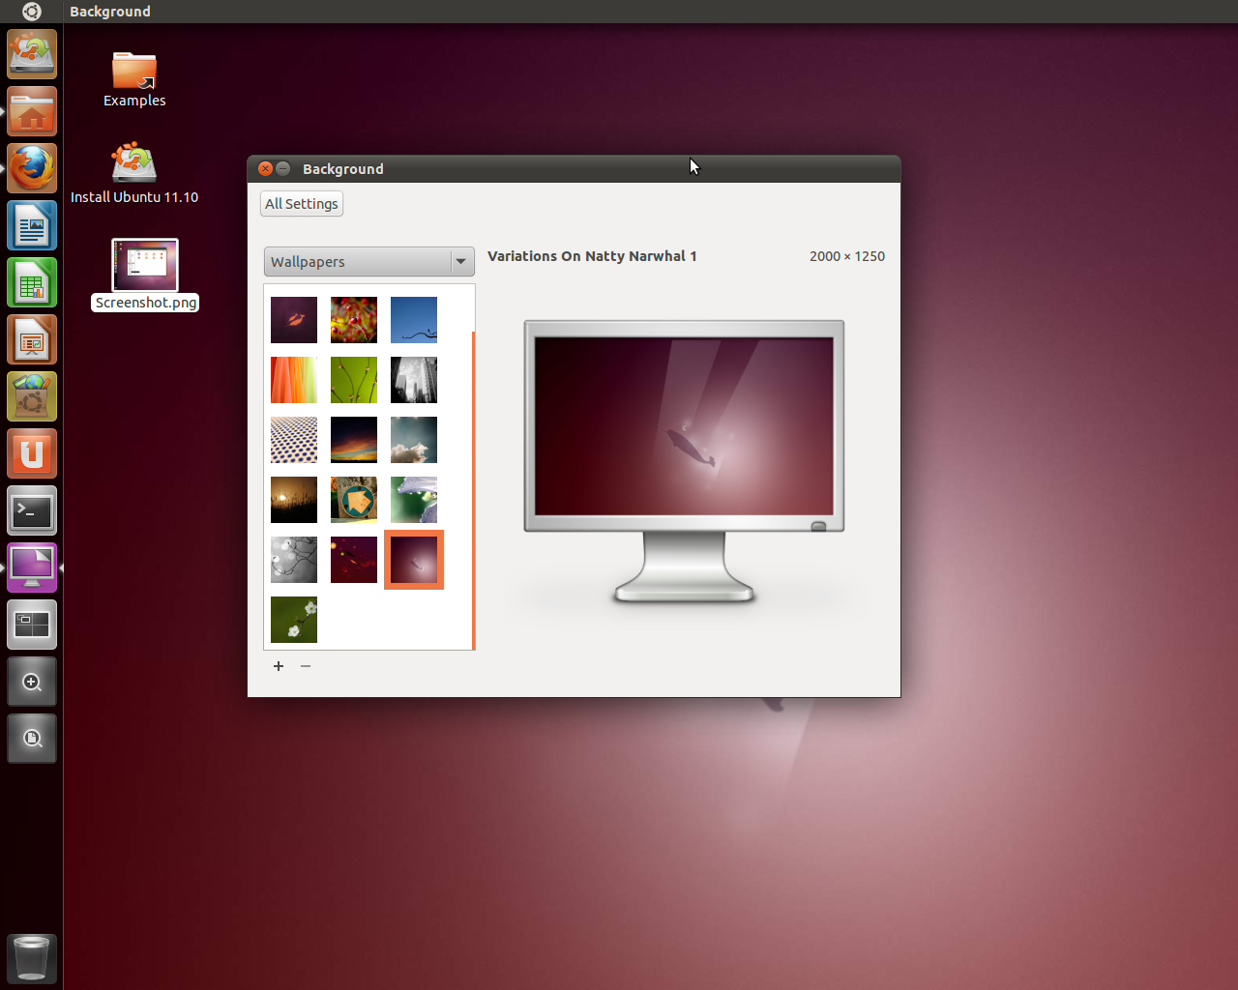Choose the blue dotted pattern wallpaper
This screenshot has height=990, width=1238.
point(294,440)
